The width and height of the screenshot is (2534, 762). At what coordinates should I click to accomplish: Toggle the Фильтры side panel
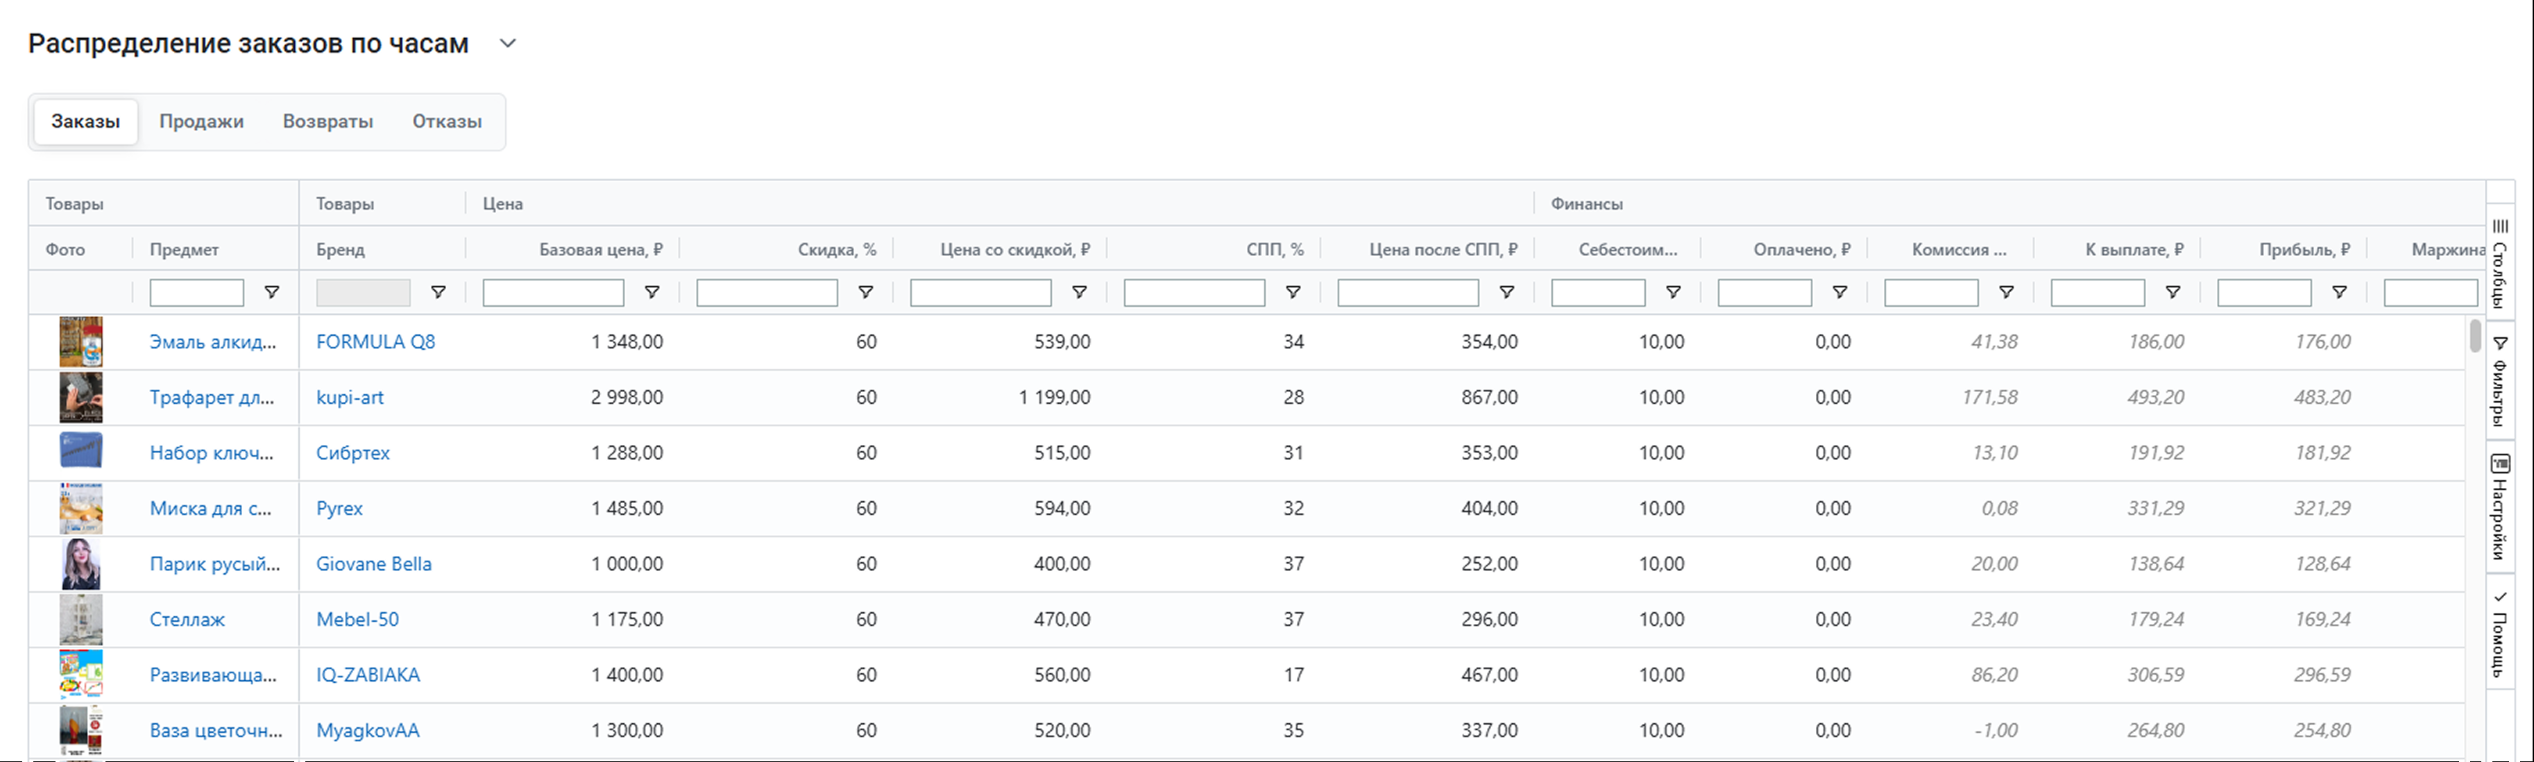[2499, 382]
